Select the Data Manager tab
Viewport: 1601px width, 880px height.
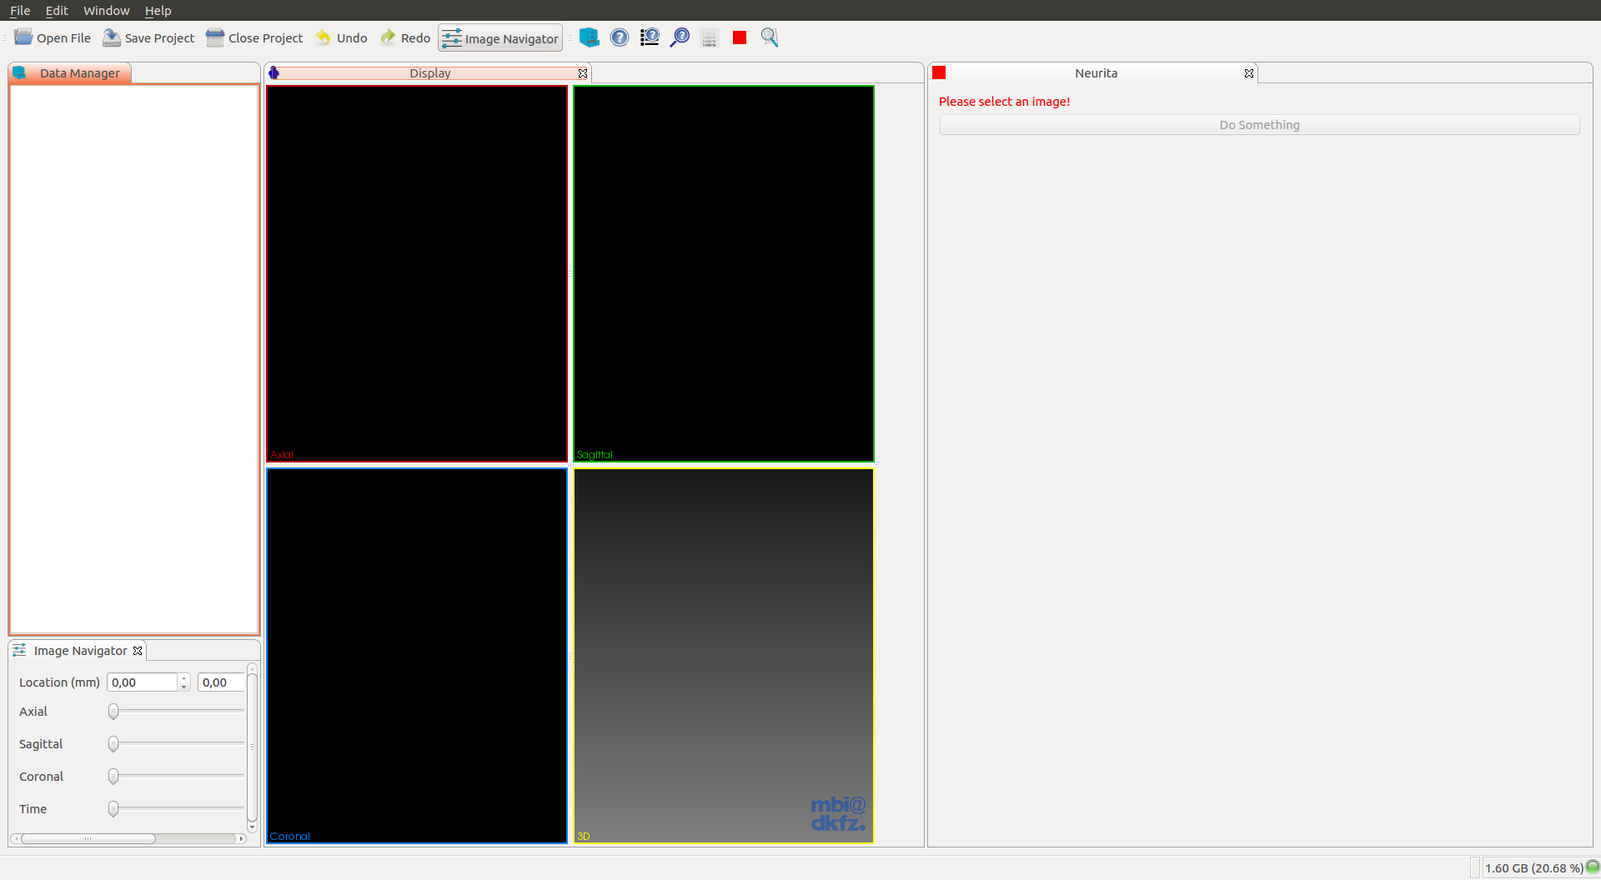pos(70,73)
